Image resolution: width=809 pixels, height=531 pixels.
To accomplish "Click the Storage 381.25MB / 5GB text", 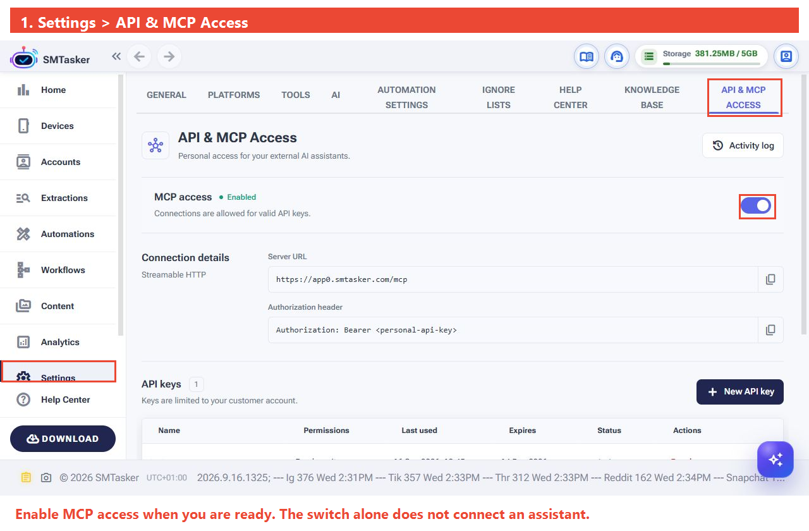I will pyautogui.click(x=710, y=54).
